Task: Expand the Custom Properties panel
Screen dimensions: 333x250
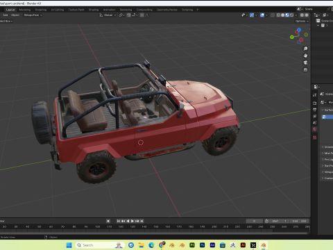Action: coord(323,178)
